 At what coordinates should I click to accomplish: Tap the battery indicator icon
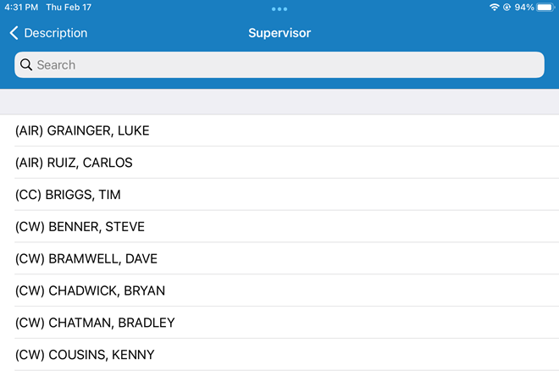click(x=545, y=8)
